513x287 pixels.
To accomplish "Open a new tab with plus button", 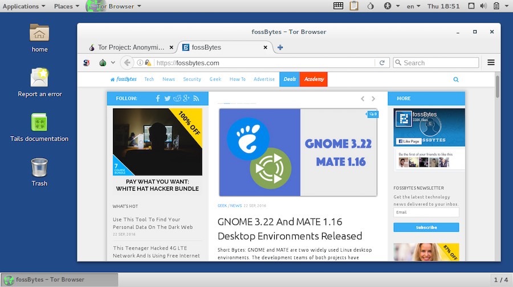I will [280, 47].
